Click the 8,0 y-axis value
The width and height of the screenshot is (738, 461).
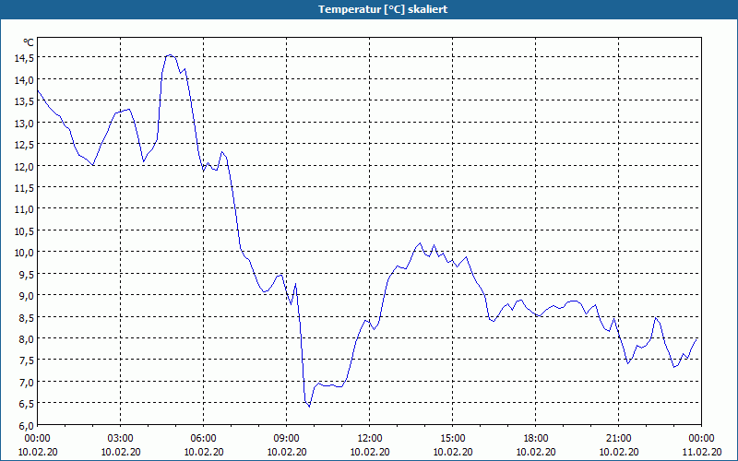27,339
